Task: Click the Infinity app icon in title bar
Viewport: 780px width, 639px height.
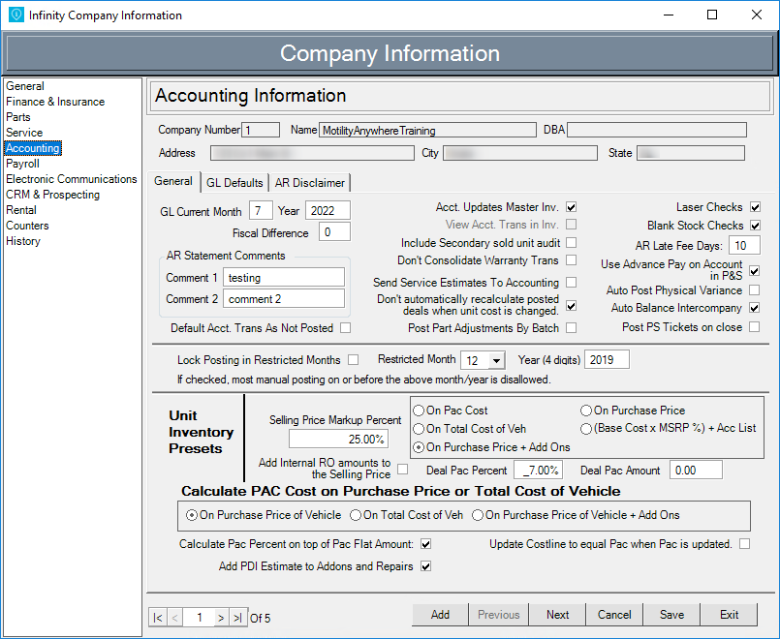Action: (x=16, y=15)
